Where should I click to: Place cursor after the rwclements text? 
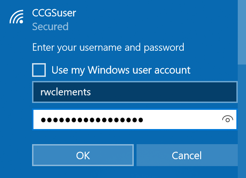pyautogui.click(x=91, y=92)
